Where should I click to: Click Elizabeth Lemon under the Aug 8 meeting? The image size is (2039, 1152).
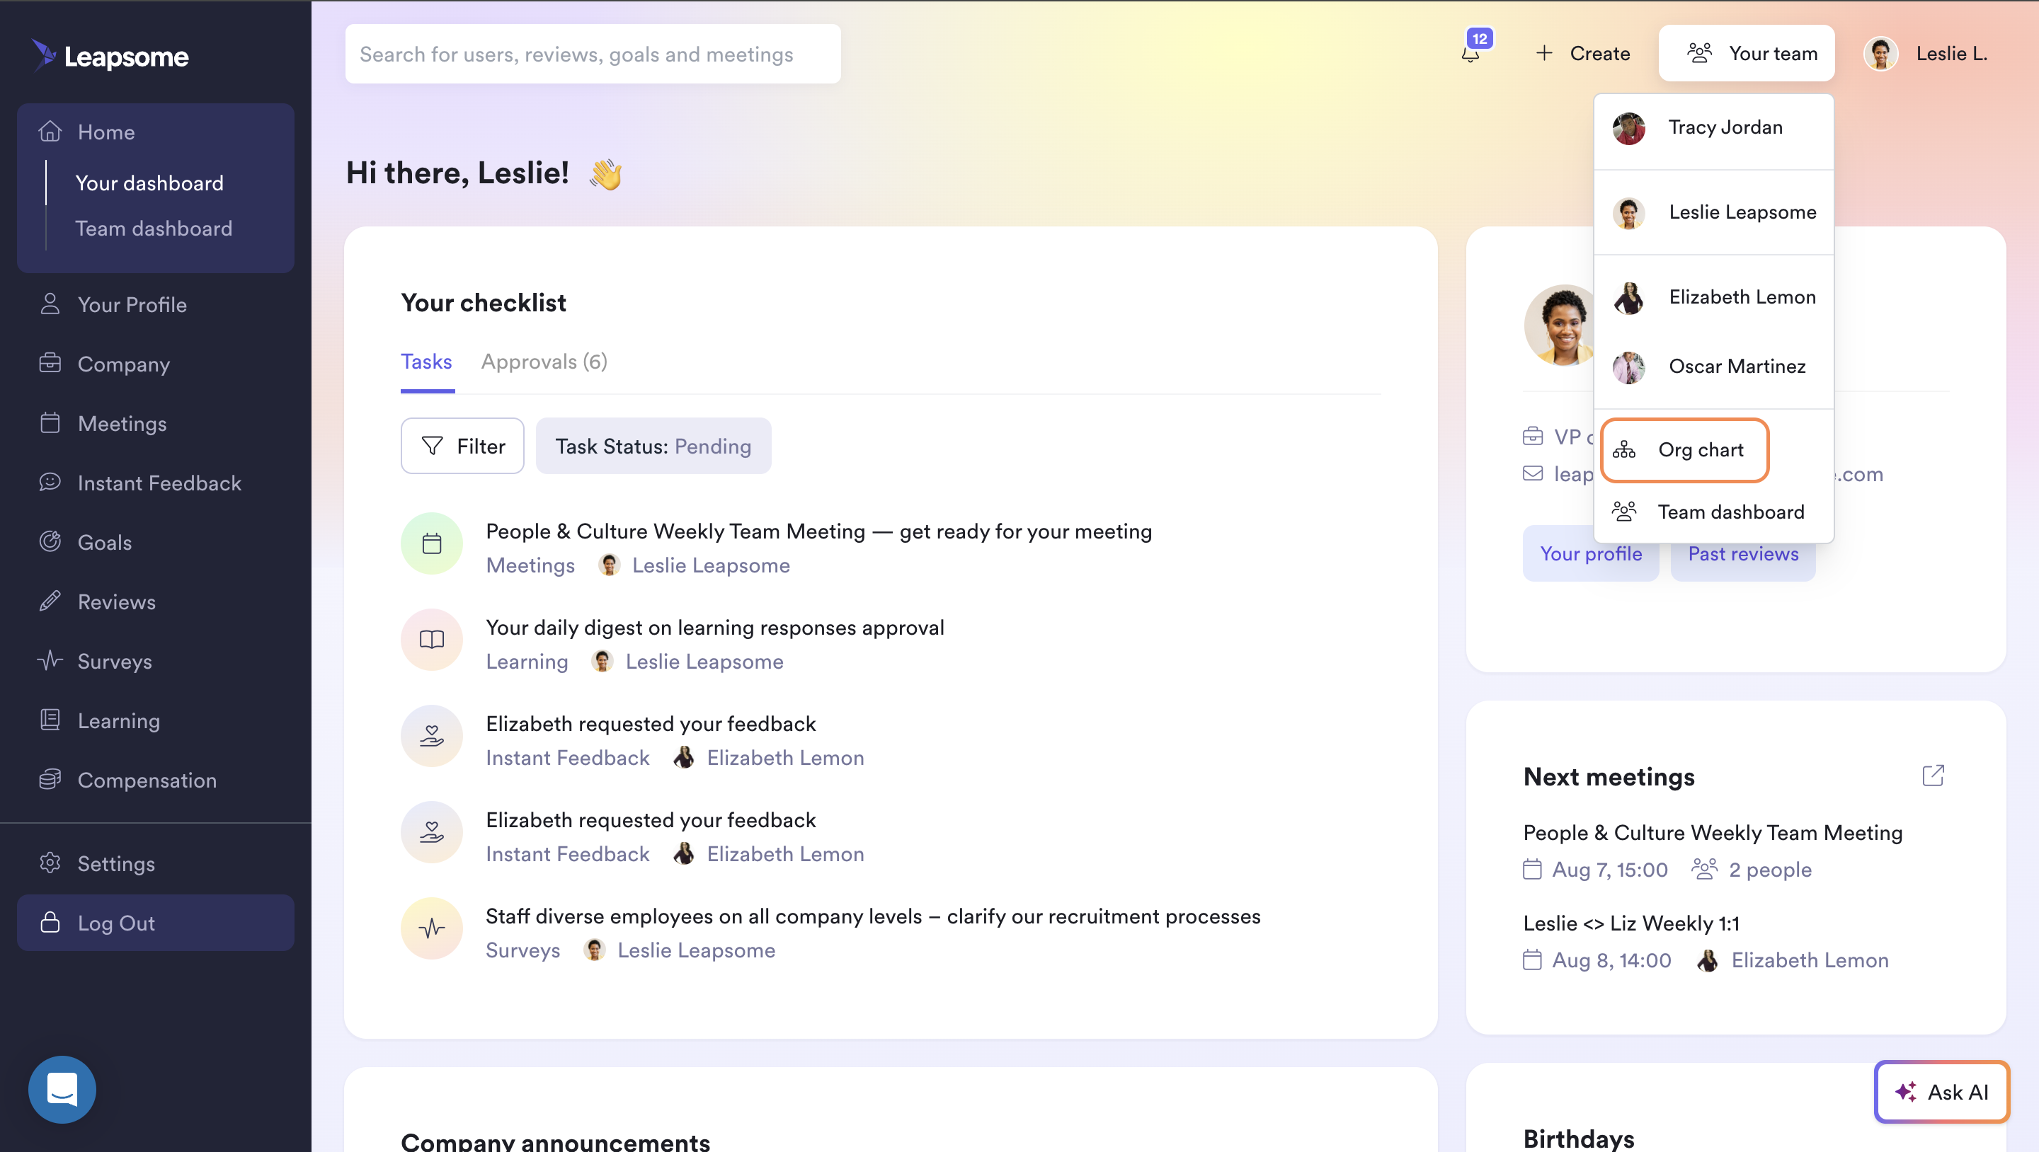click(x=1810, y=960)
